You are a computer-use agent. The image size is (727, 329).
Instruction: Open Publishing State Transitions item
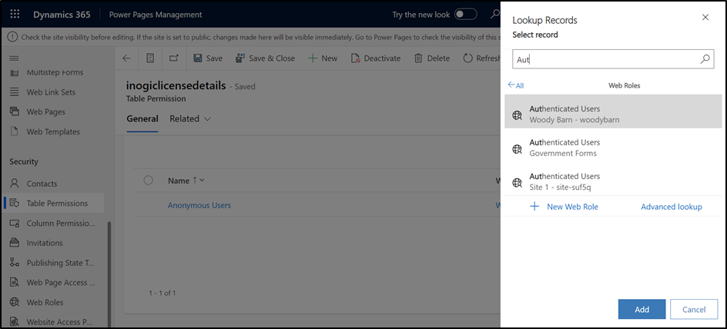[x=53, y=262]
